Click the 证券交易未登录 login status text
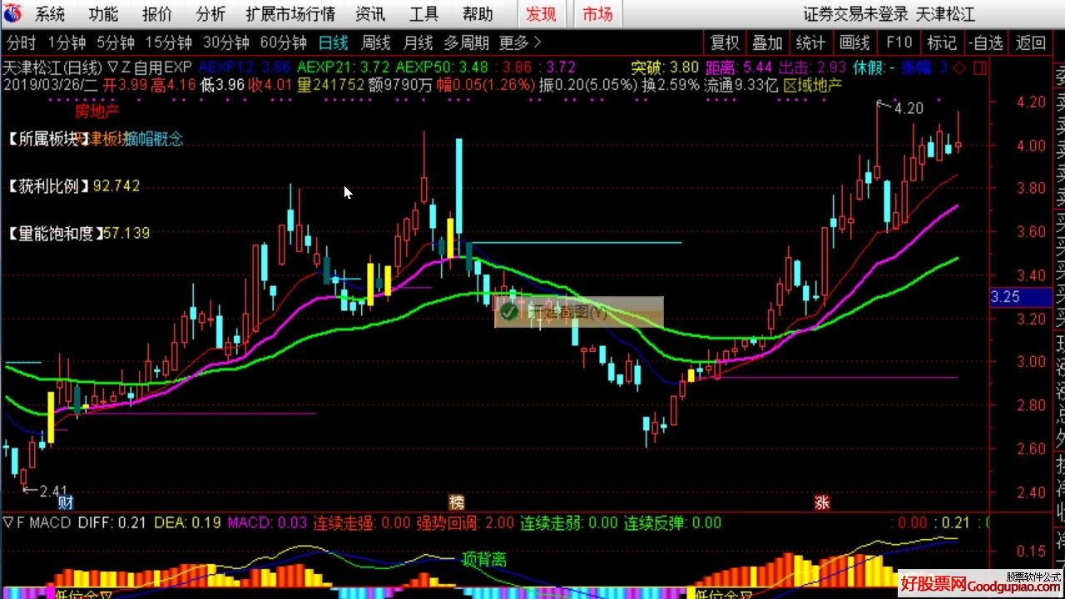Viewport: 1065px width, 599px height. click(856, 14)
